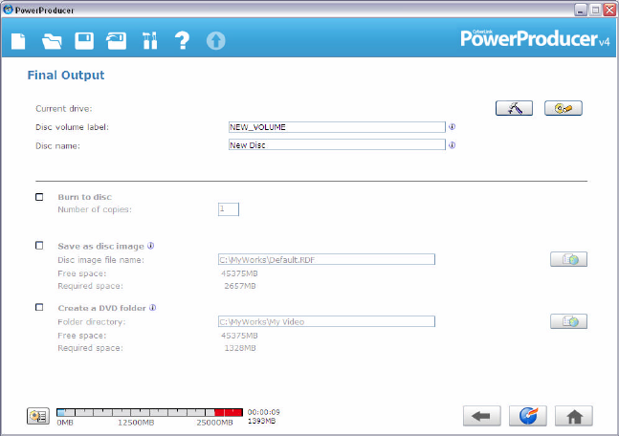The width and height of the screenshot is (619, 436).
Task: Click the '1393MB' size readout
Action: 261,422
